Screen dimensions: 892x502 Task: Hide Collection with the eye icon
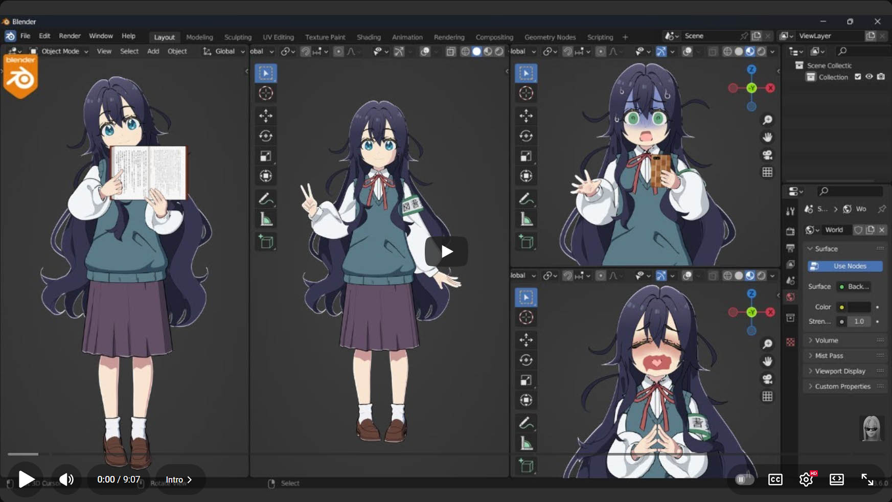(x=869, y=77)
